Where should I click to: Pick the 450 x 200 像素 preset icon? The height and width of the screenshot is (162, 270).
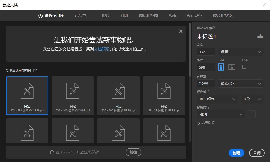pyautogui.click(x=118, y=90)
